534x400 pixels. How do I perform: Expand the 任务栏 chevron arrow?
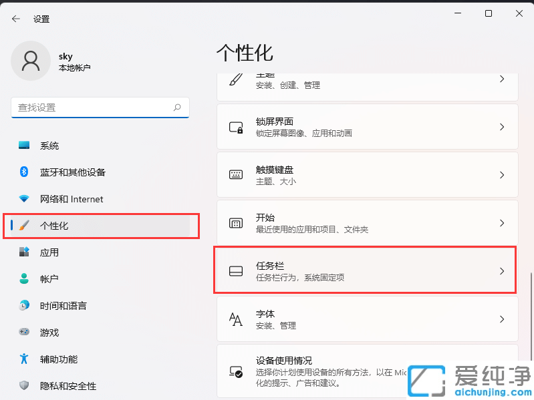pos(502,271)
